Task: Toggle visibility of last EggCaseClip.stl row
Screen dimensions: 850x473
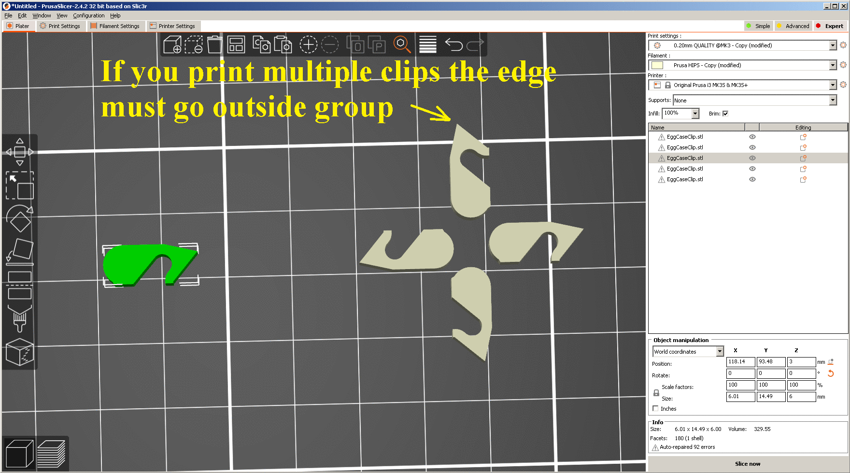Action: pyautogui.click(x=752, y=179)
